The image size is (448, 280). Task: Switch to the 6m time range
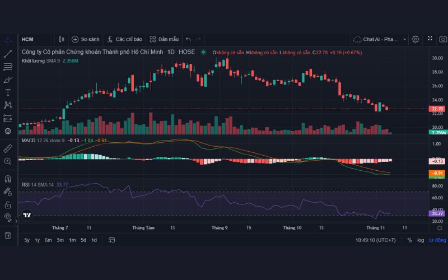click(x=49, y=240)
